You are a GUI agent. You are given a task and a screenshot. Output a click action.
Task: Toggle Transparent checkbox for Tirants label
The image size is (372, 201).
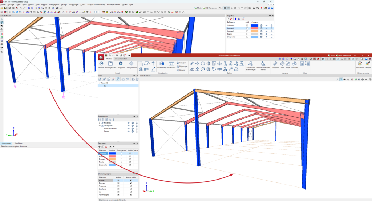pos(121,162)
